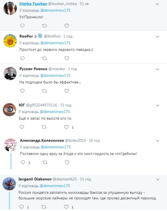This screenshot has width=167, height=211.
Task: Retweet Ievgenii Diakonov's tweet
Action: pos(44,207)
